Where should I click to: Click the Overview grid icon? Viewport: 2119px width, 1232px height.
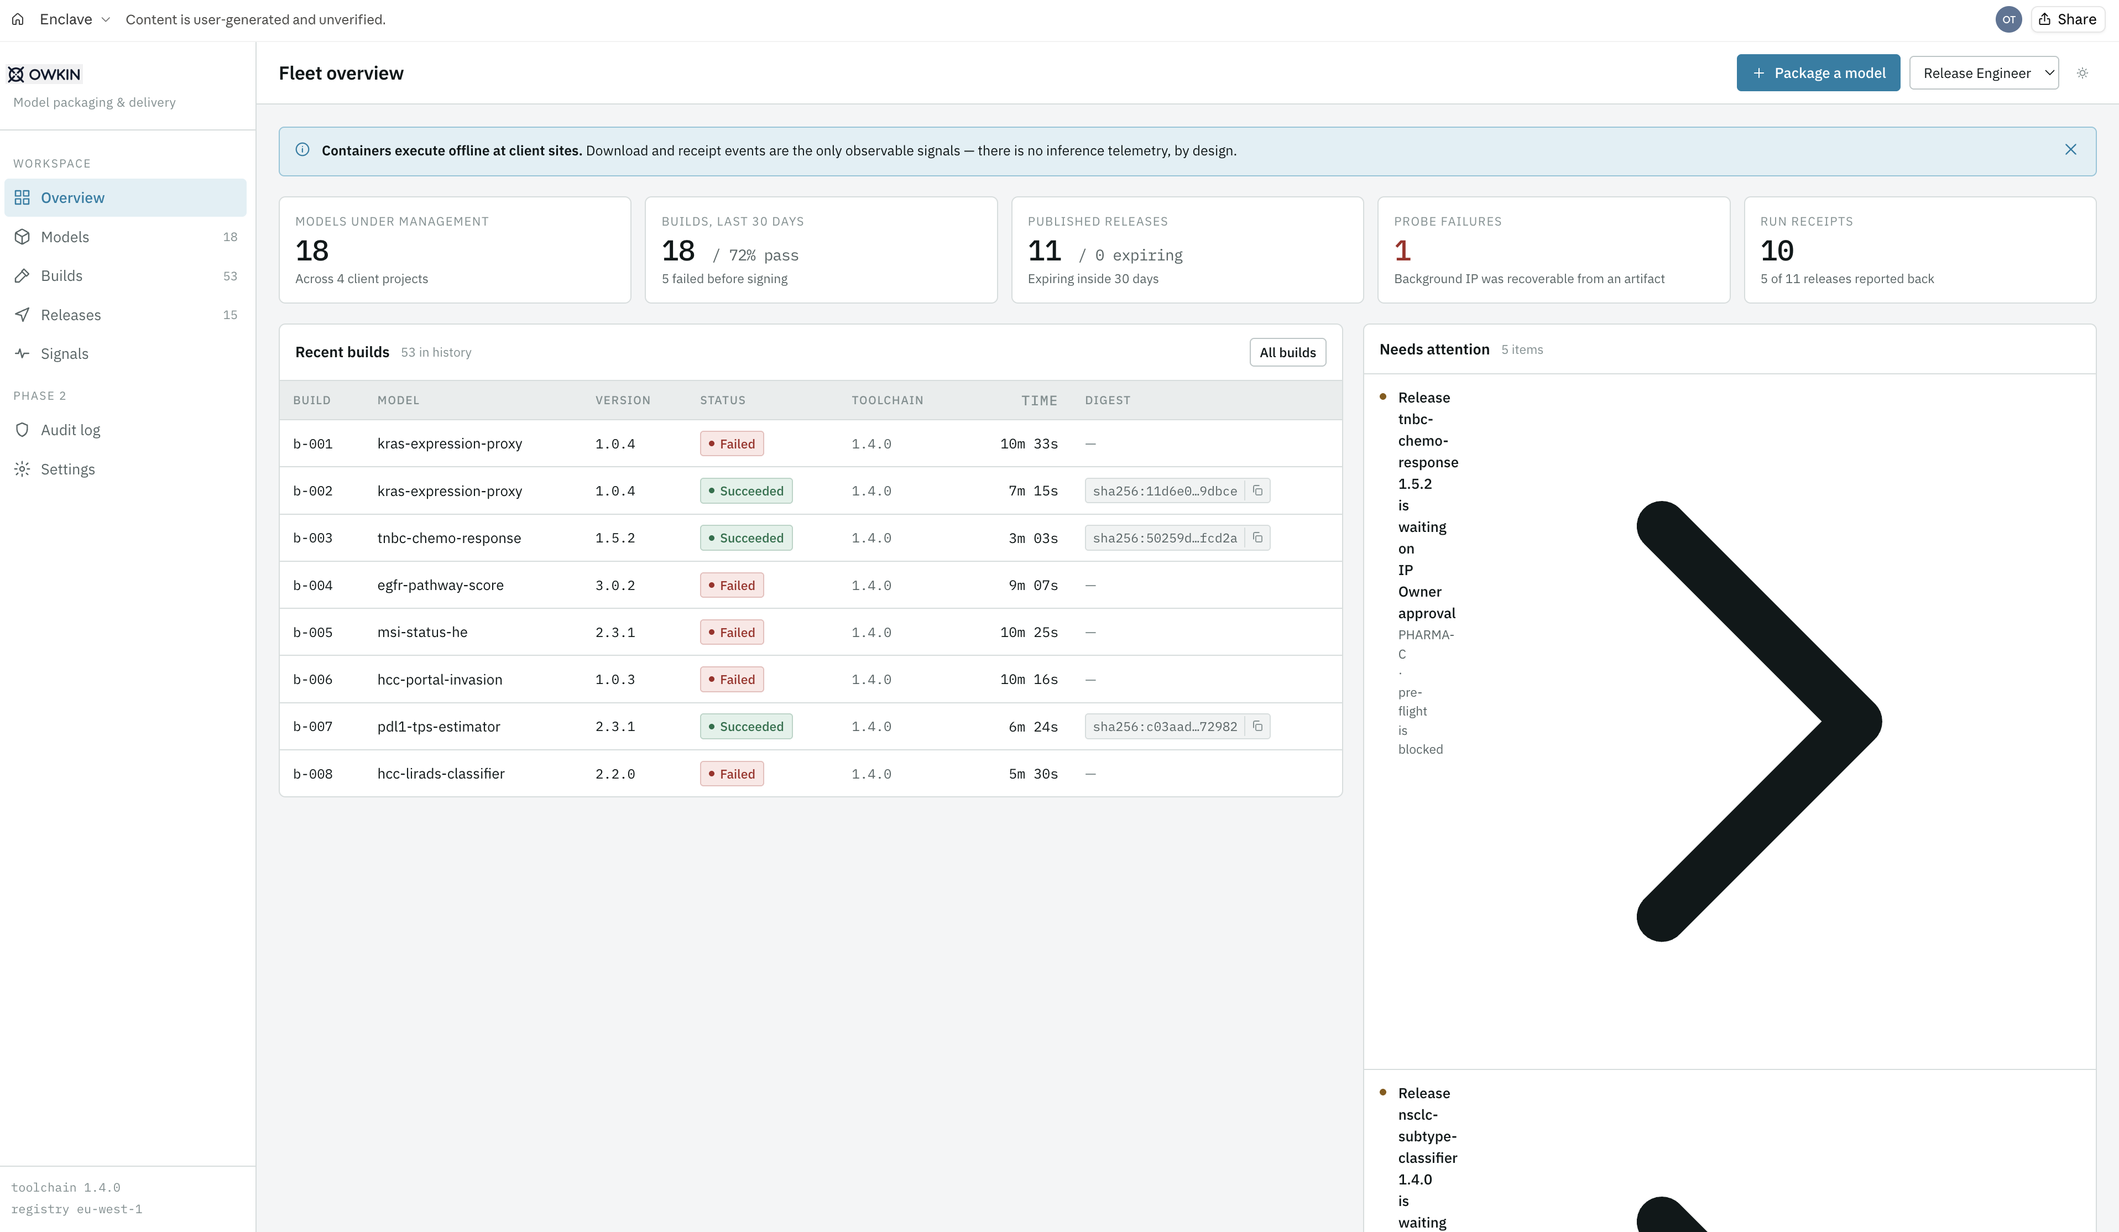click(x=22, y=197)
